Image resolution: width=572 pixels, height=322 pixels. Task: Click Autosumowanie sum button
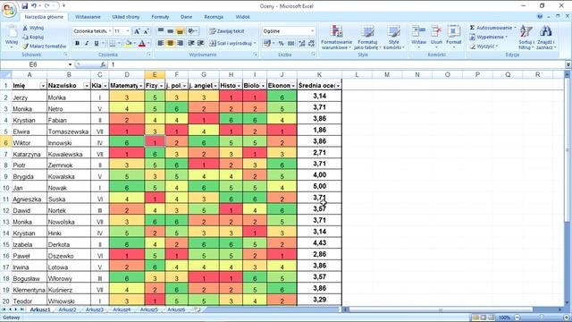492,28
